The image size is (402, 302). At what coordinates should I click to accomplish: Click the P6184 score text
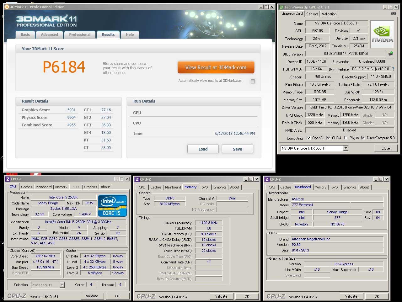coord(64,67)
